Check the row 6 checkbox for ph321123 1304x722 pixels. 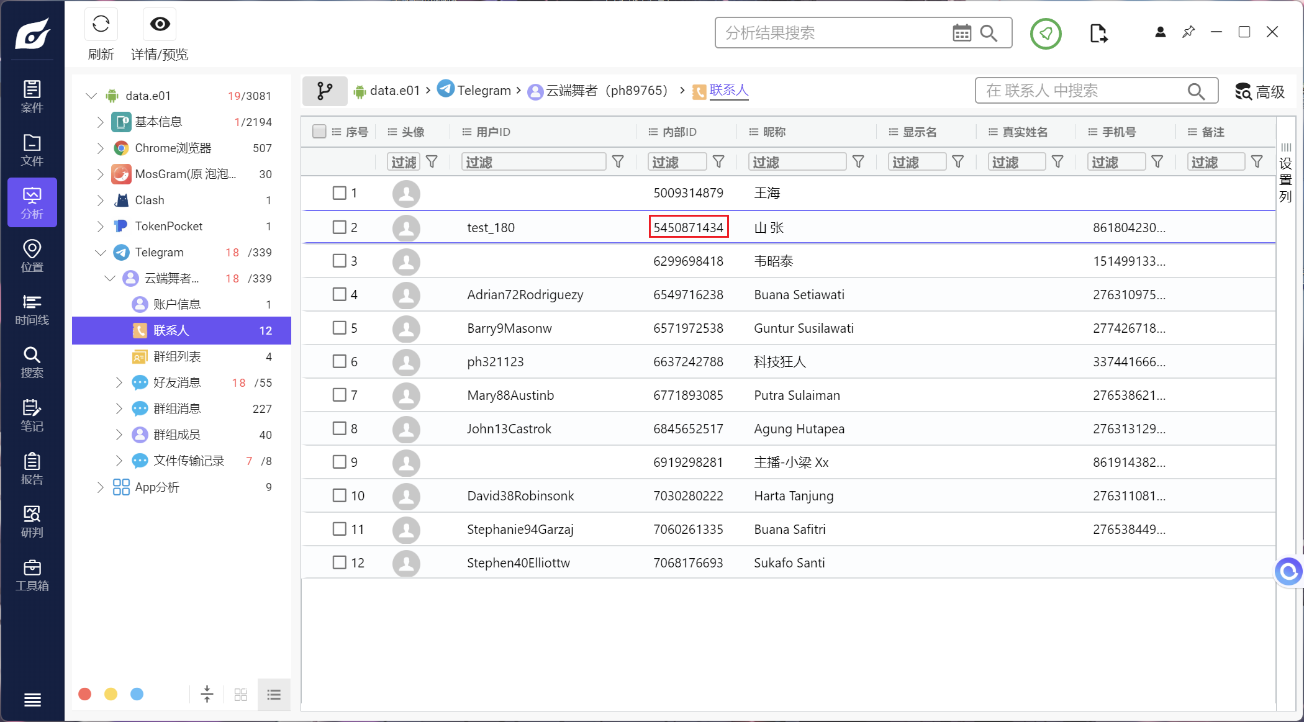pos(339,361)
